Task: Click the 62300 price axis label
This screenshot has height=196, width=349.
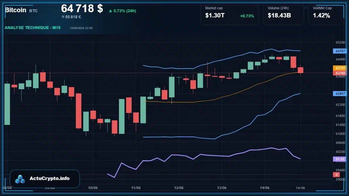Action: [x=340, y=105]
